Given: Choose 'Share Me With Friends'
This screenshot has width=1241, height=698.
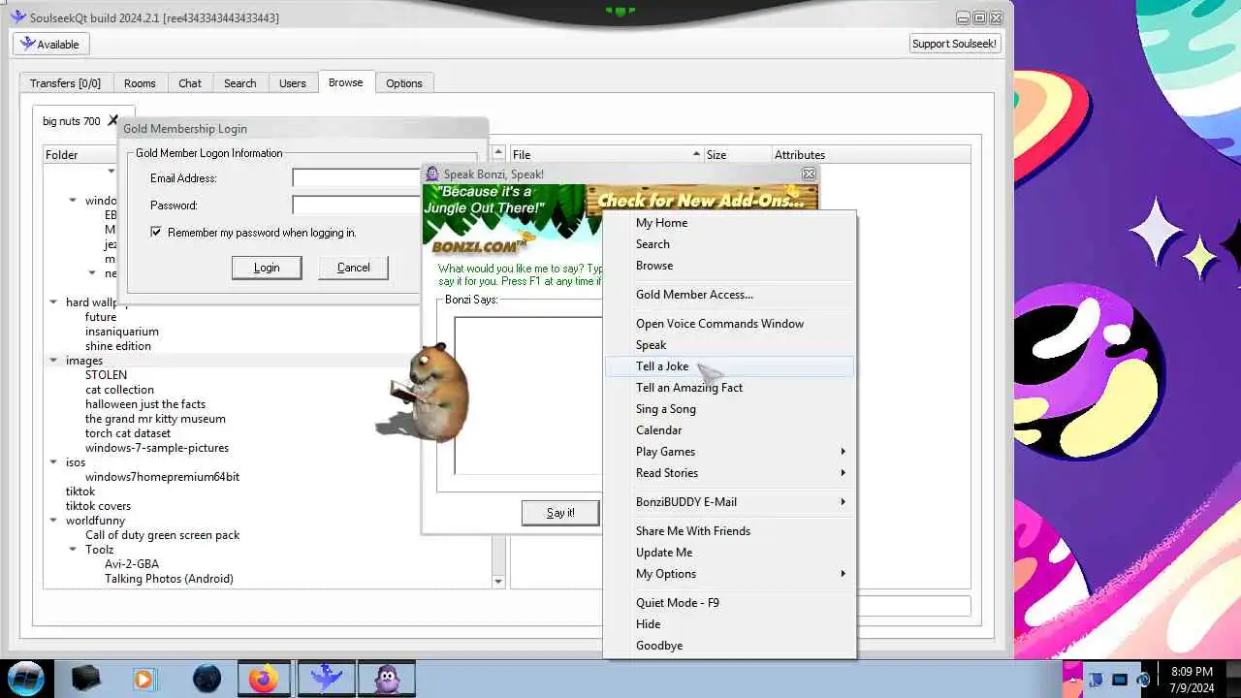Looking at the screenshot, I should pyautogui.click(x=729, y=531).
